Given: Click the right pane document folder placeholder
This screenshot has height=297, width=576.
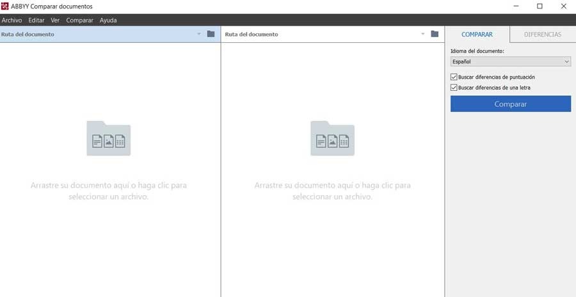Looking at the screenshot, I should [x=332, y=138].
